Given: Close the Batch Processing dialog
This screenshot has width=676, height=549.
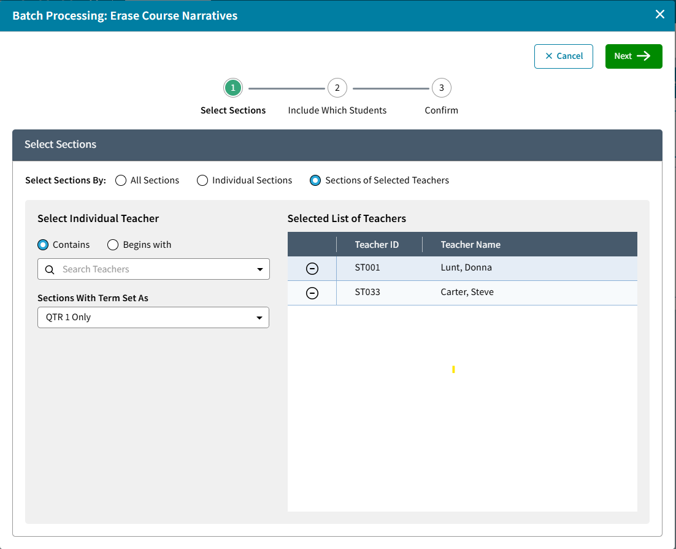Looking at the screenshot, I should [659, 14].
